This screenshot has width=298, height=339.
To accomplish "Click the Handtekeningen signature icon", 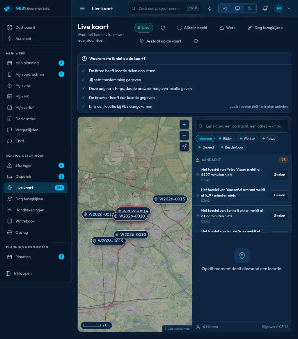I will 10,210.
